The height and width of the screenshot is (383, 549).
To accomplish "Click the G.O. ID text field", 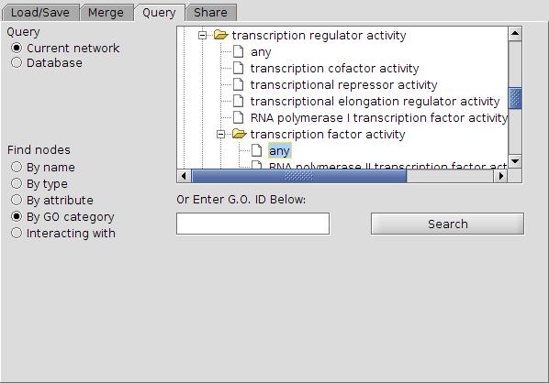I will (252, 224).
